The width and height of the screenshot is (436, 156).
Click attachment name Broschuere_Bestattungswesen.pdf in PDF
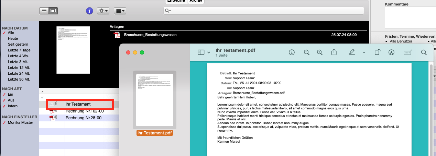[x=259, y=93]
